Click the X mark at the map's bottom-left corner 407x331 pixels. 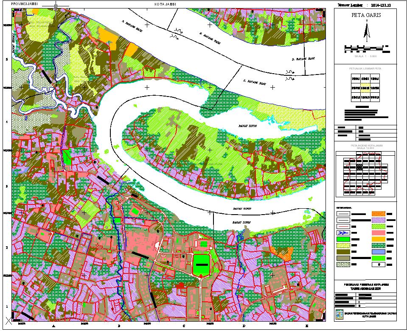pyautogui.click(x=8, y=321)
